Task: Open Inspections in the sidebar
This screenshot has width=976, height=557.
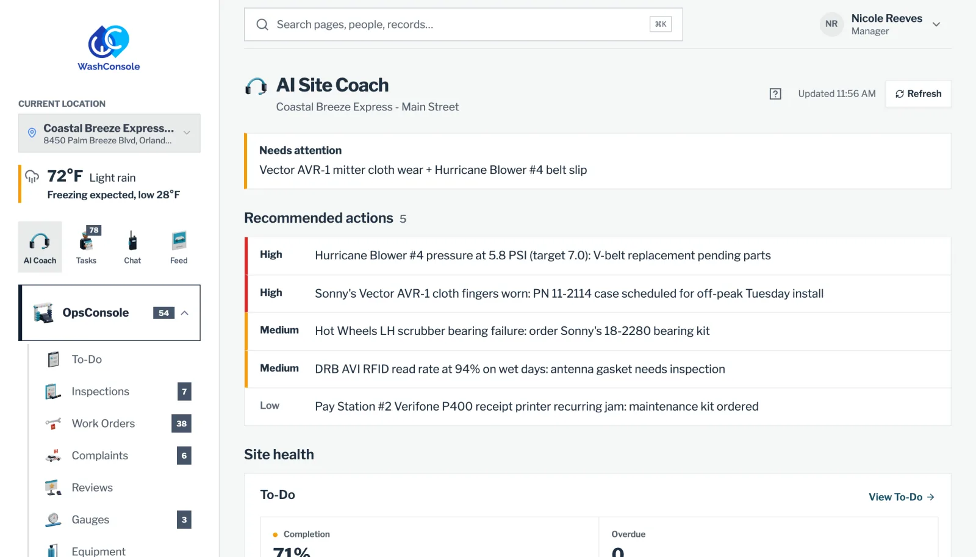Action: coord(101,392)
